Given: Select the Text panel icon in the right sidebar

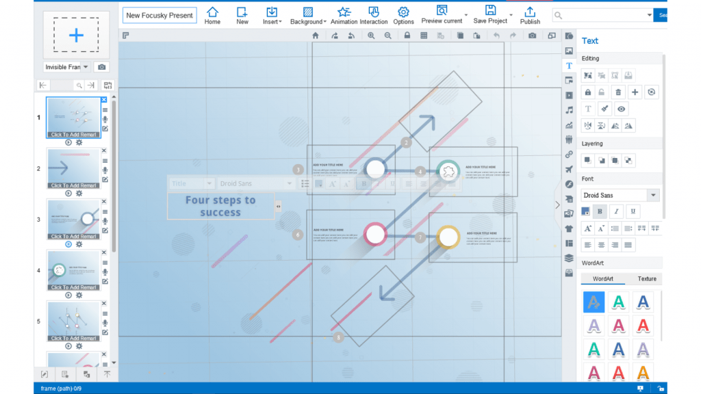Looking at the screenshot, I should click(569, 65).
